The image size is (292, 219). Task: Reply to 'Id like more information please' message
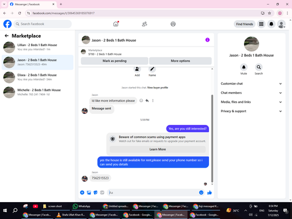click(147, 100)
